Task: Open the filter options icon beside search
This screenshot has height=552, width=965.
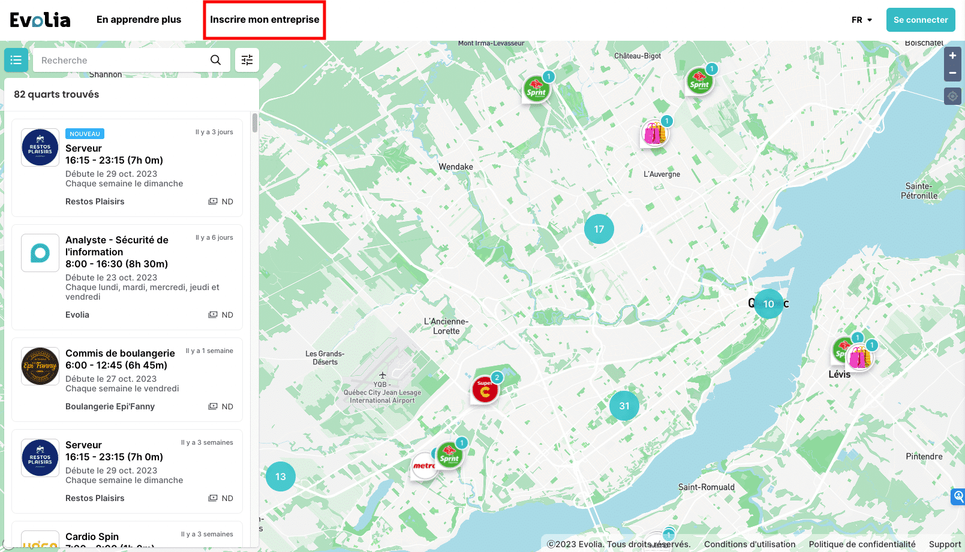Action: pyautogui.click(x=246, y=60)
